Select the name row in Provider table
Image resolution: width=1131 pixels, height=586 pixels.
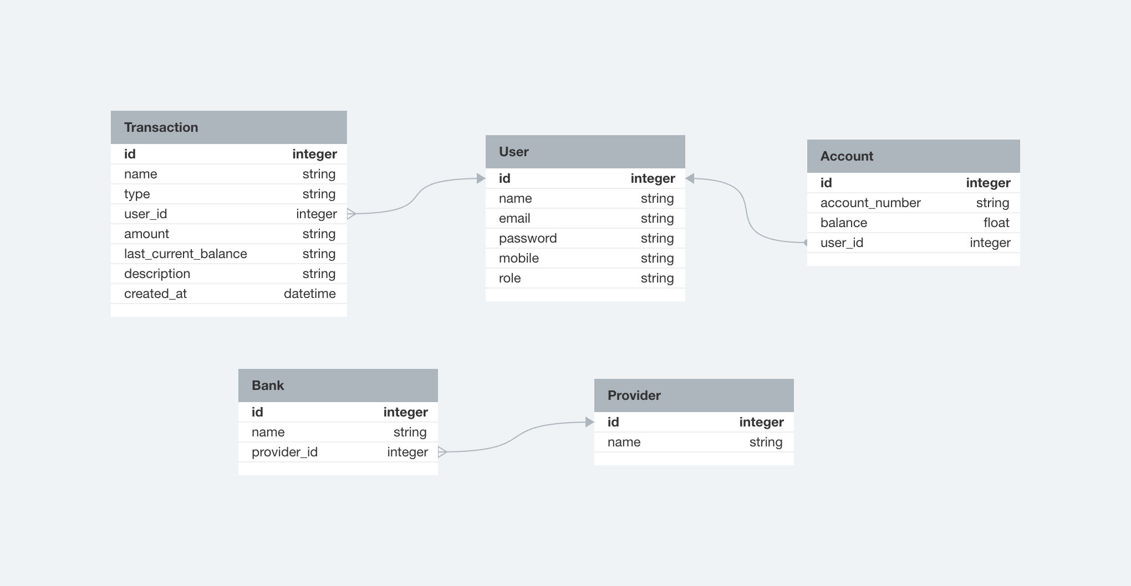(694, 442)
